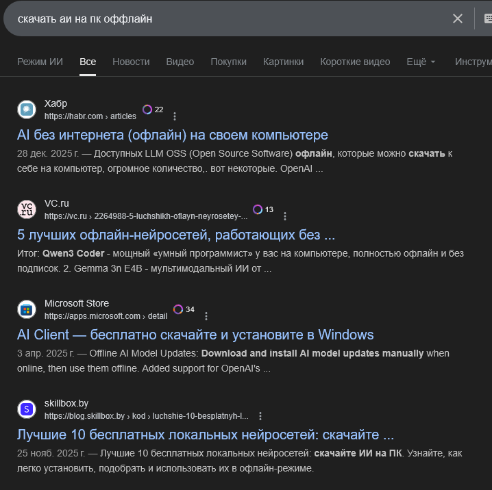
Task: Open link for 5 лучших офлайн-нейросетей
Action: point(176,235)
